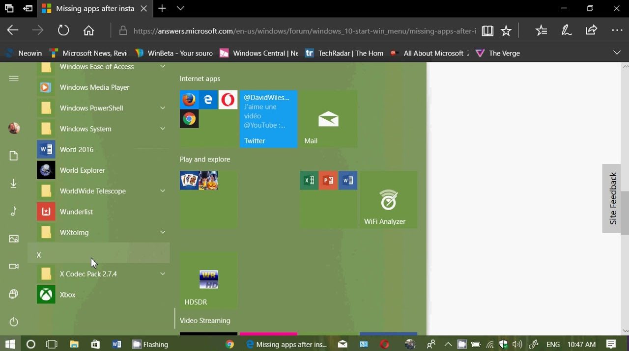
Task: Open Firefox tile in Internet apps
Action: pyautogui.click(x=189, y=100)
